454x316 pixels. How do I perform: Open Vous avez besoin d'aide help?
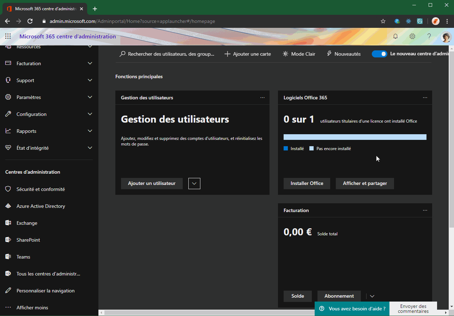click(352, 309)
